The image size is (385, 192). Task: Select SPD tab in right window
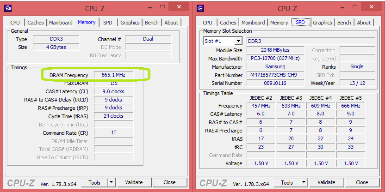coord(300,22)
